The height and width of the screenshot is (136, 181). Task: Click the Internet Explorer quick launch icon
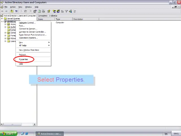pyautogui.click(x=27, y=134)
